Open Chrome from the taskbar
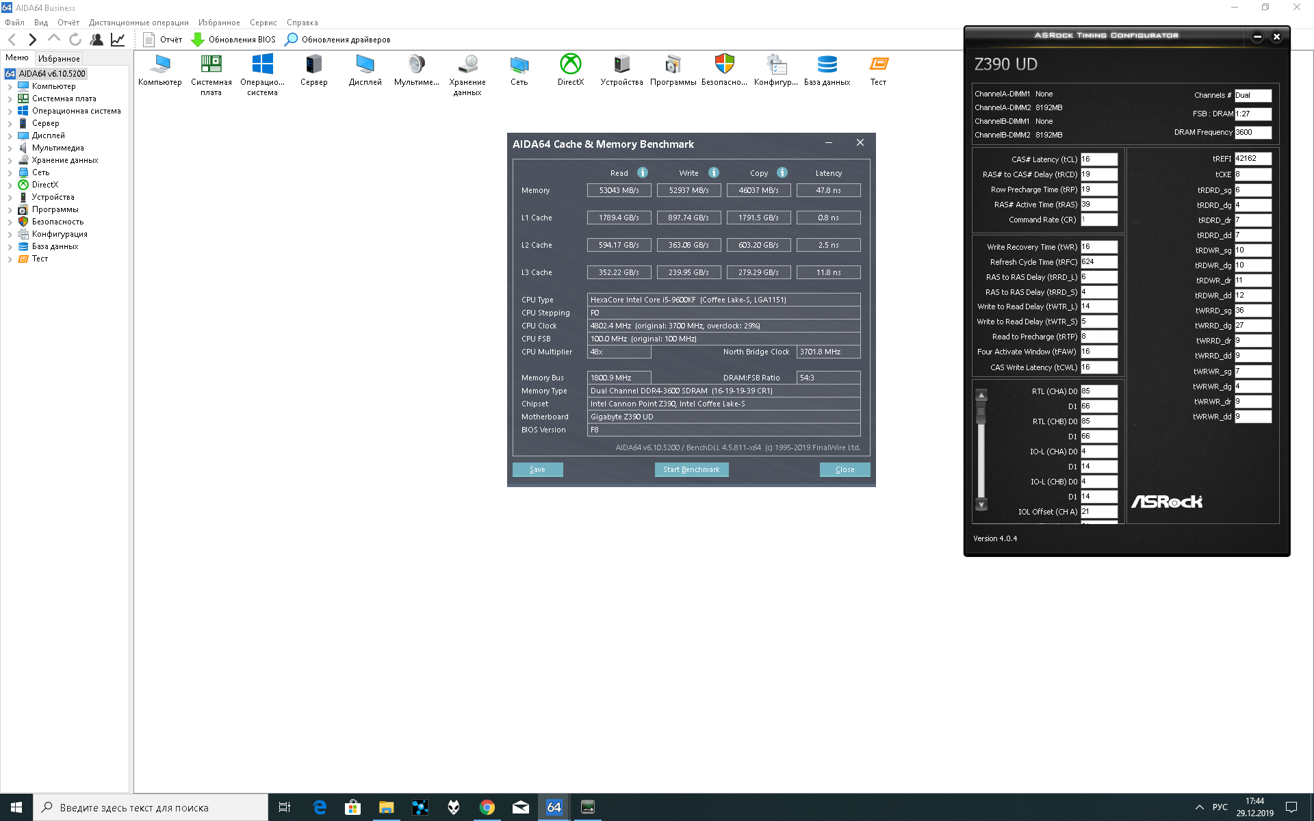Viewport: 1314px width, 821px height. pyautogui.click(x=487, y=807)
